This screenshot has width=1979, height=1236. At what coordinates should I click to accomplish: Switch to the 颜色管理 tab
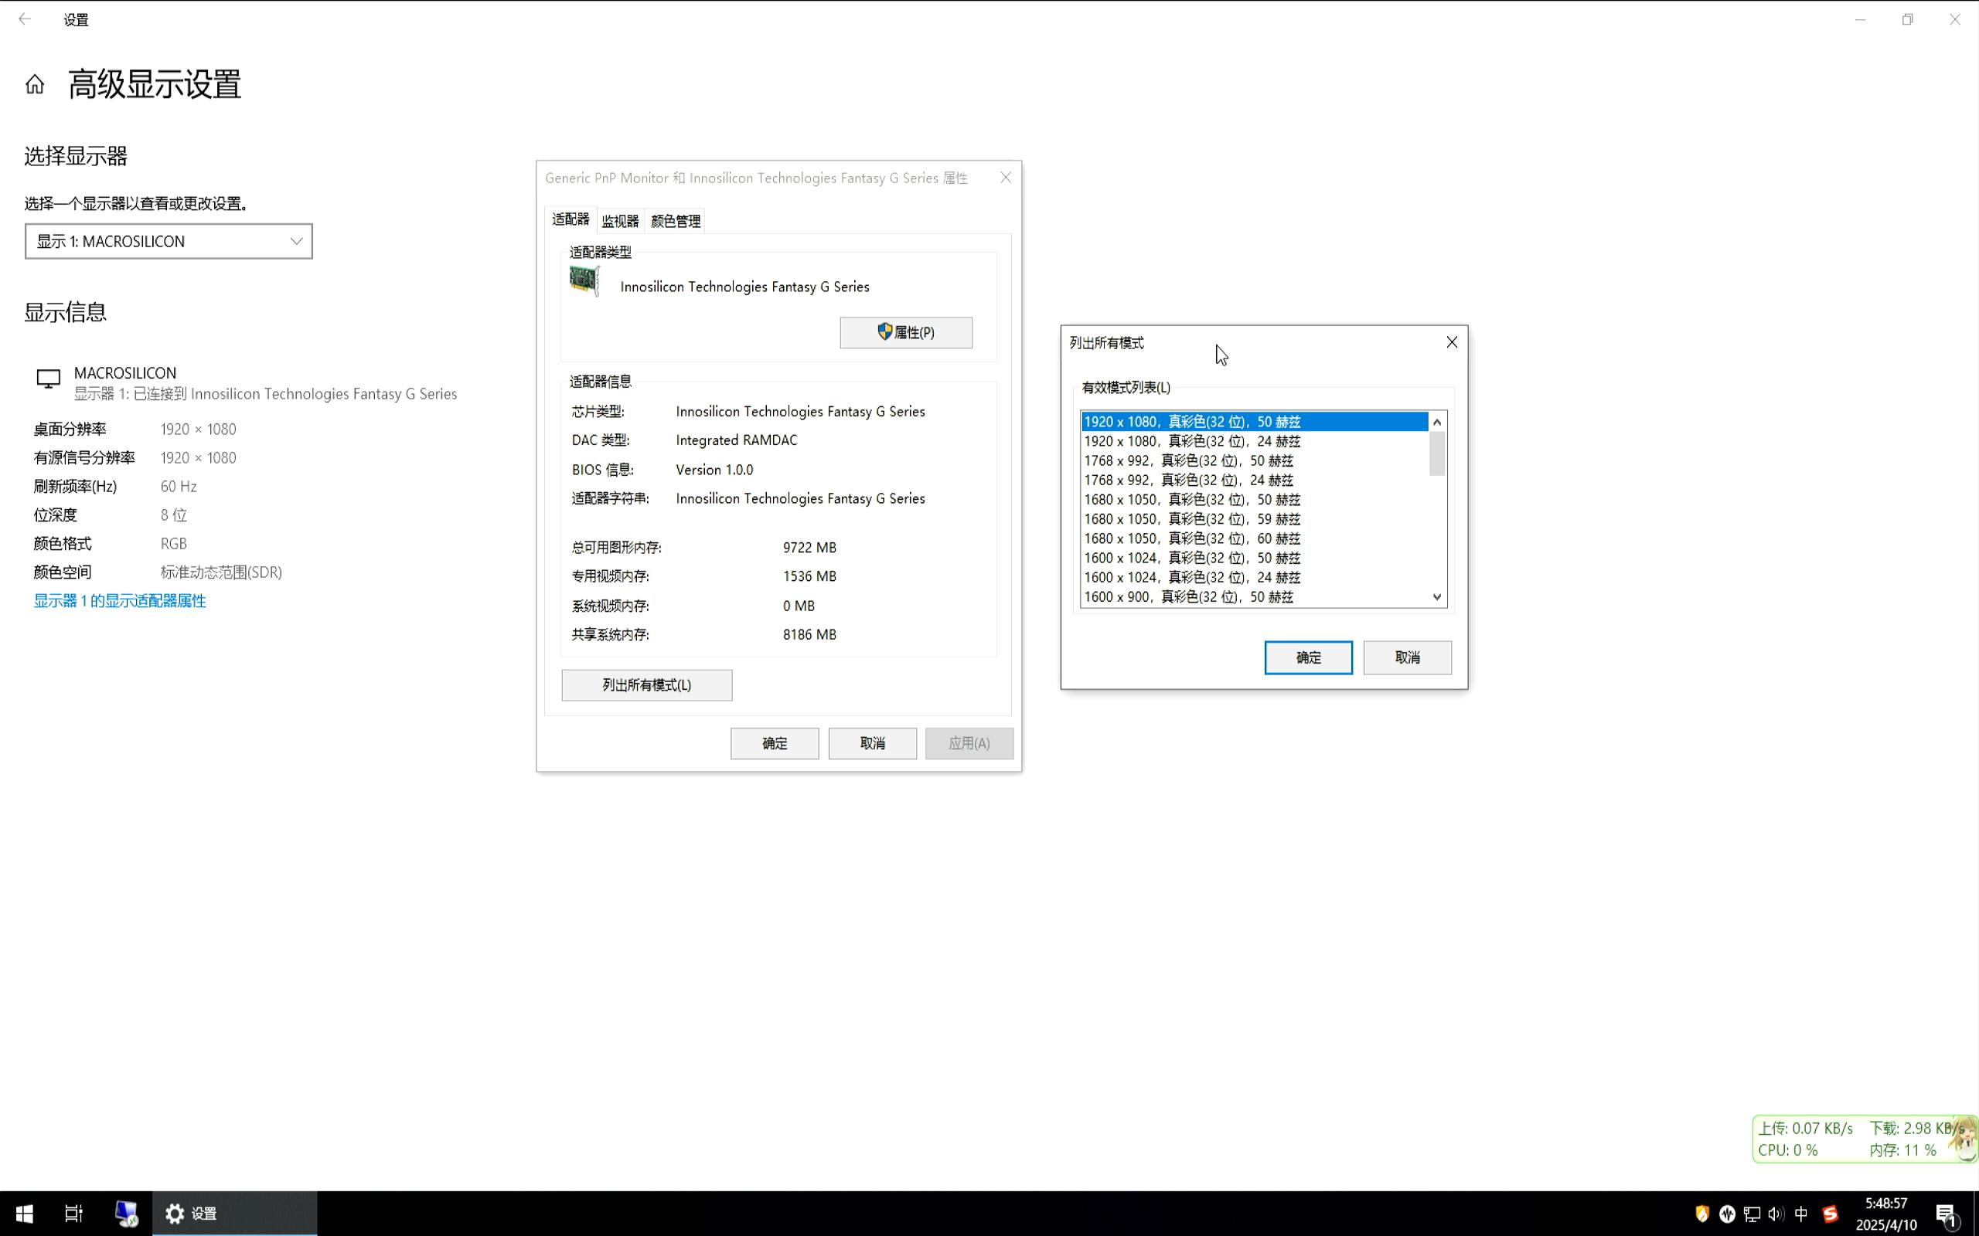click(676, 221)
